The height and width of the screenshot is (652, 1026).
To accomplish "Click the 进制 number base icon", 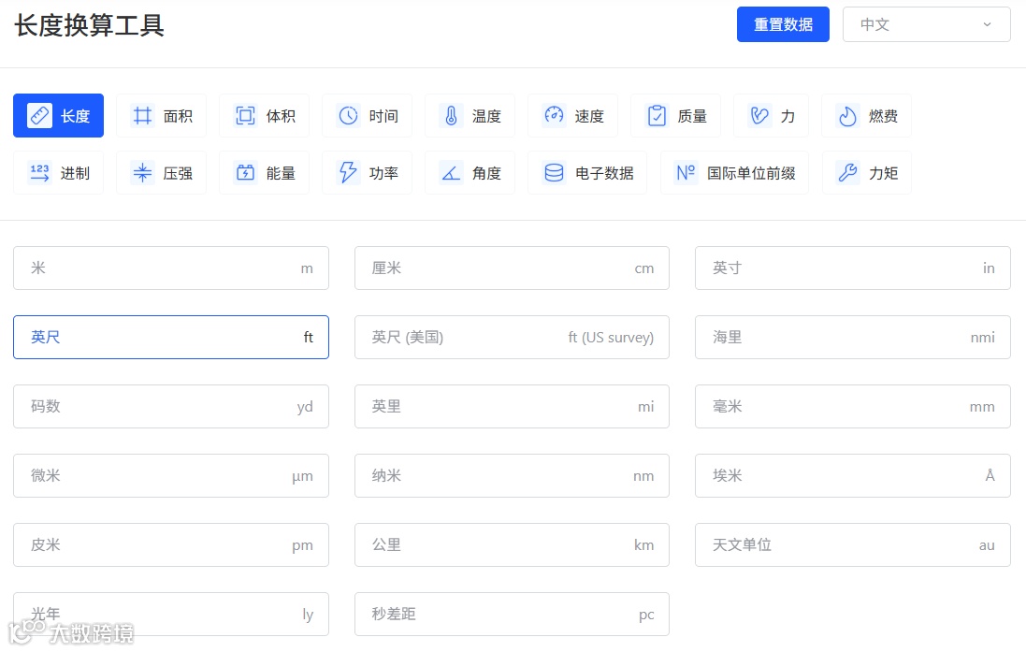I will coord(39,173).
